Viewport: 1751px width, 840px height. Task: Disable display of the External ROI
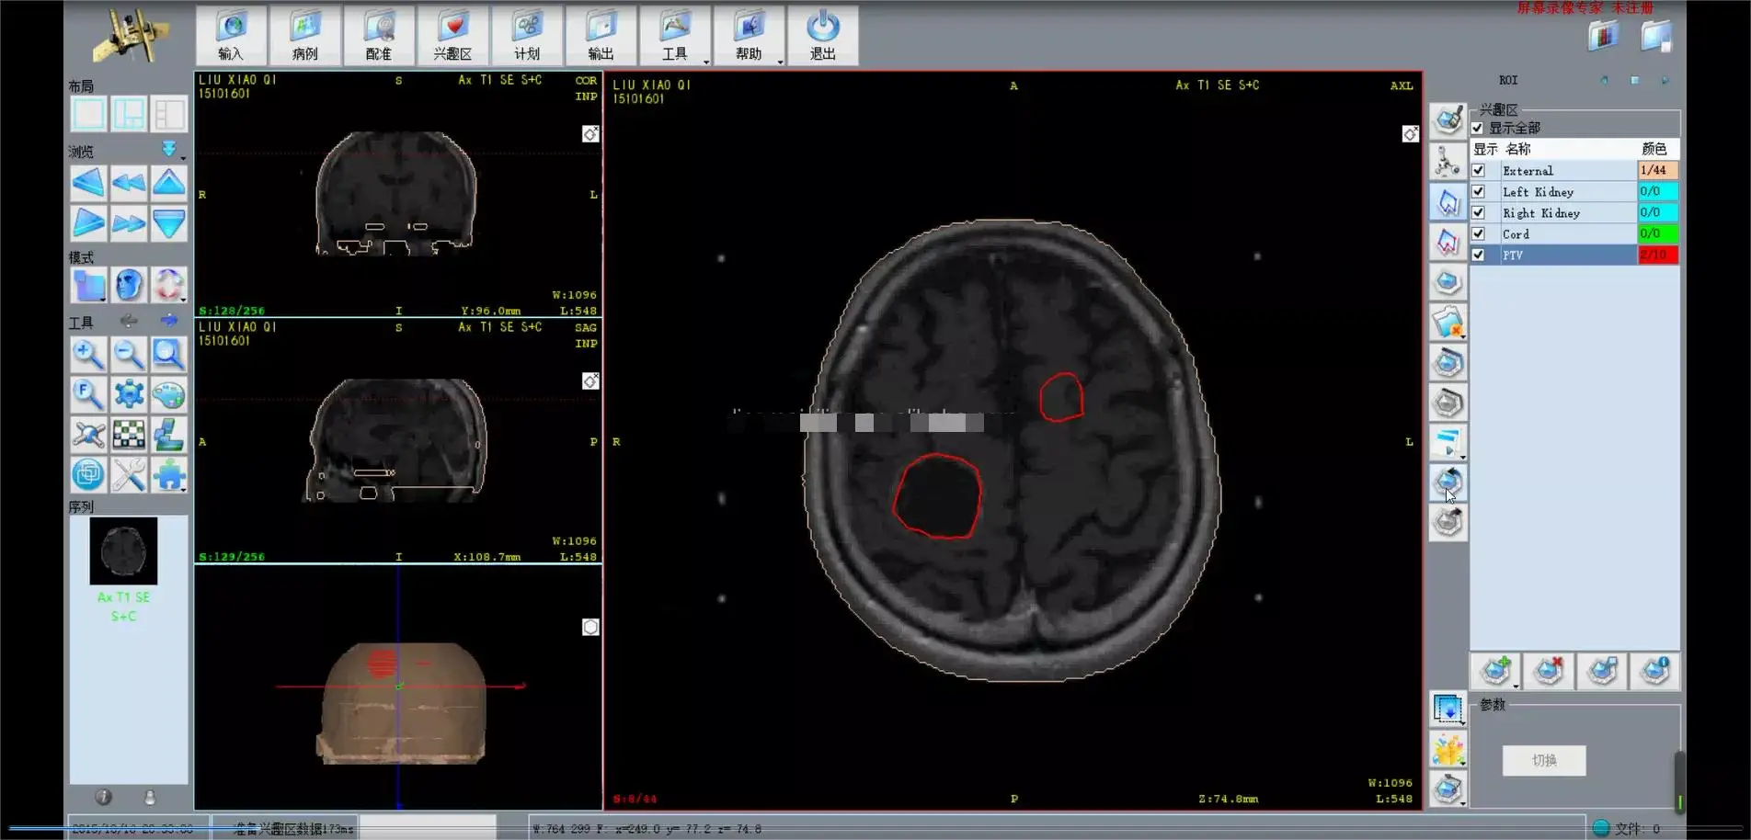point(1478,170)
